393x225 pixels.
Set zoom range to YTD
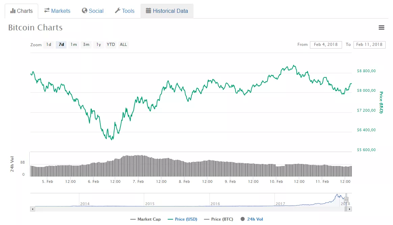(111, 45)
